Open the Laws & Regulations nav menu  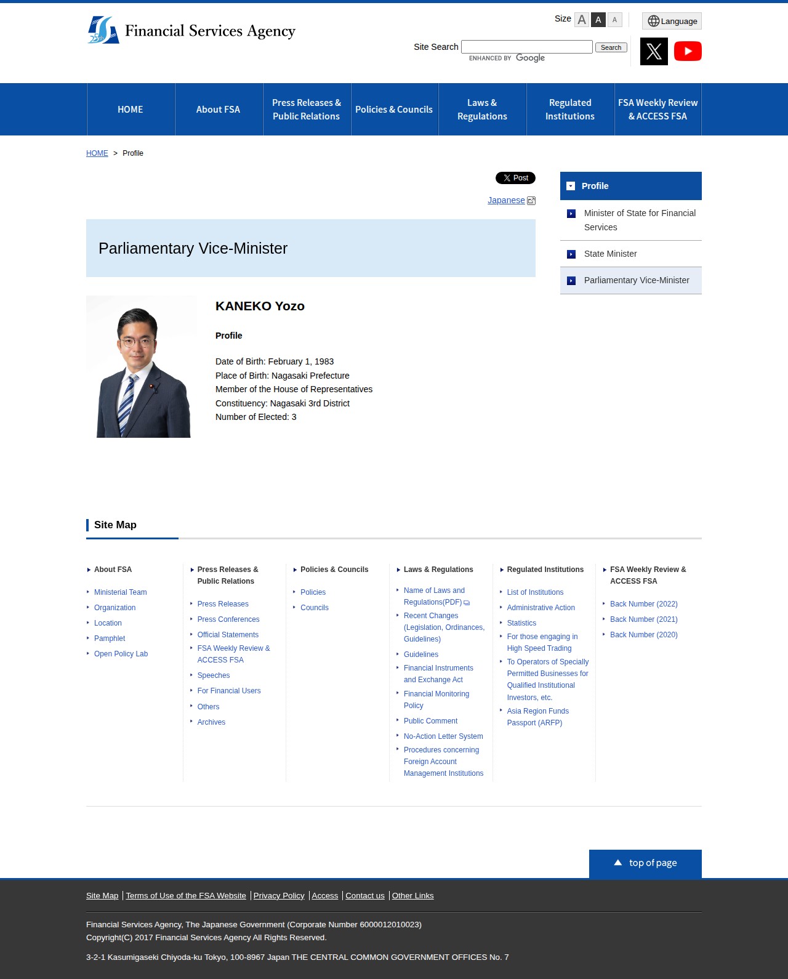coord(482,110)
